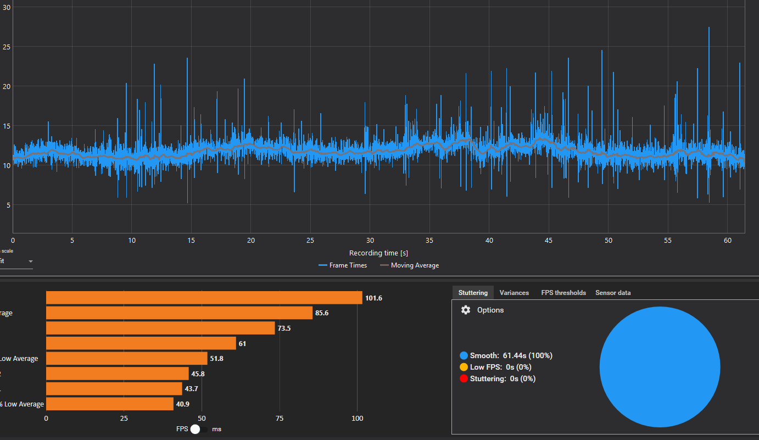Click the gray Moving Average legend line
Screen dimensions: 759x440
coord(384,265)
